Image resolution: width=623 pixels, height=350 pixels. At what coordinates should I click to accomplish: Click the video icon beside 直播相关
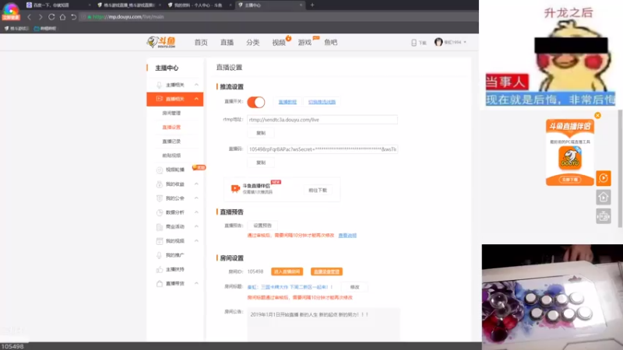click(x=159, y=99)
